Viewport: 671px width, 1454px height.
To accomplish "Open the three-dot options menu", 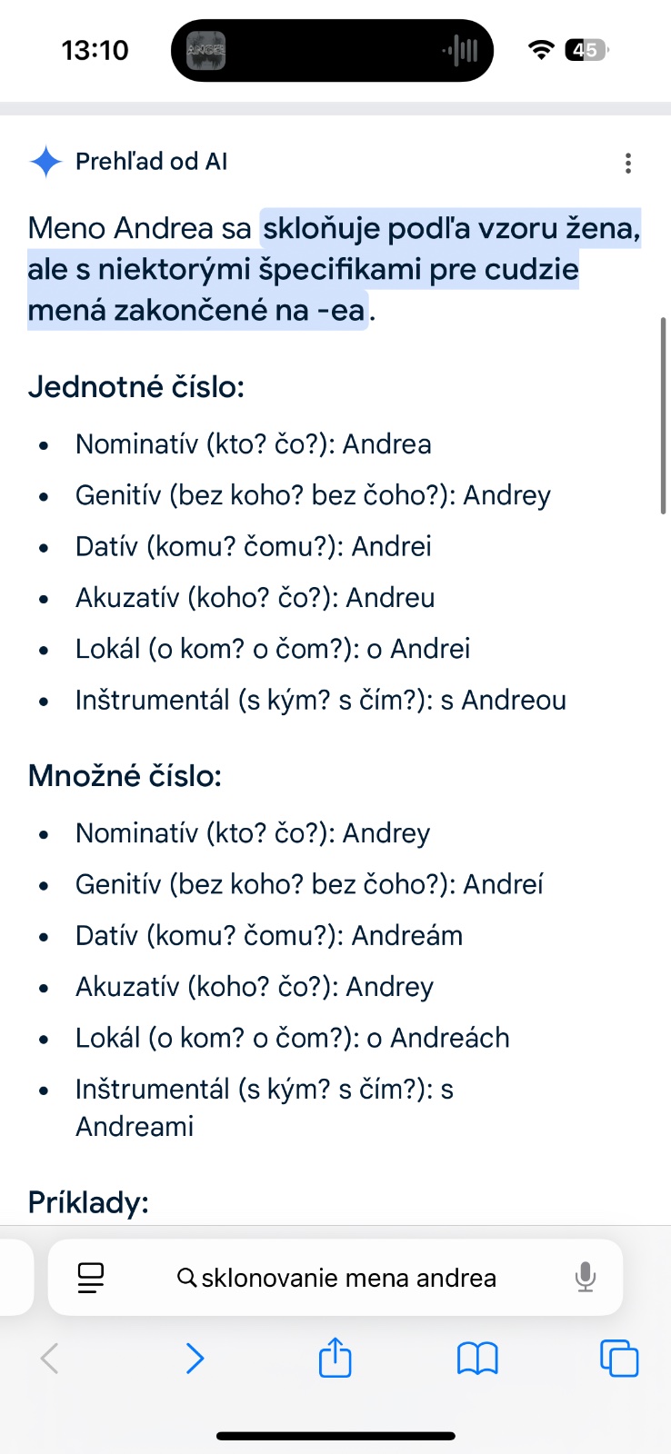I will [627, 164].
